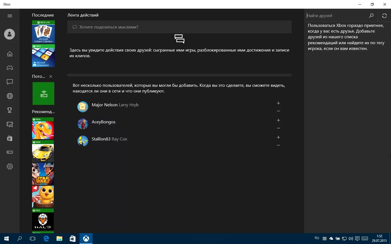Open Microsoft Solitaire Collection tile
Screen dimensions: 391x244
43,32
